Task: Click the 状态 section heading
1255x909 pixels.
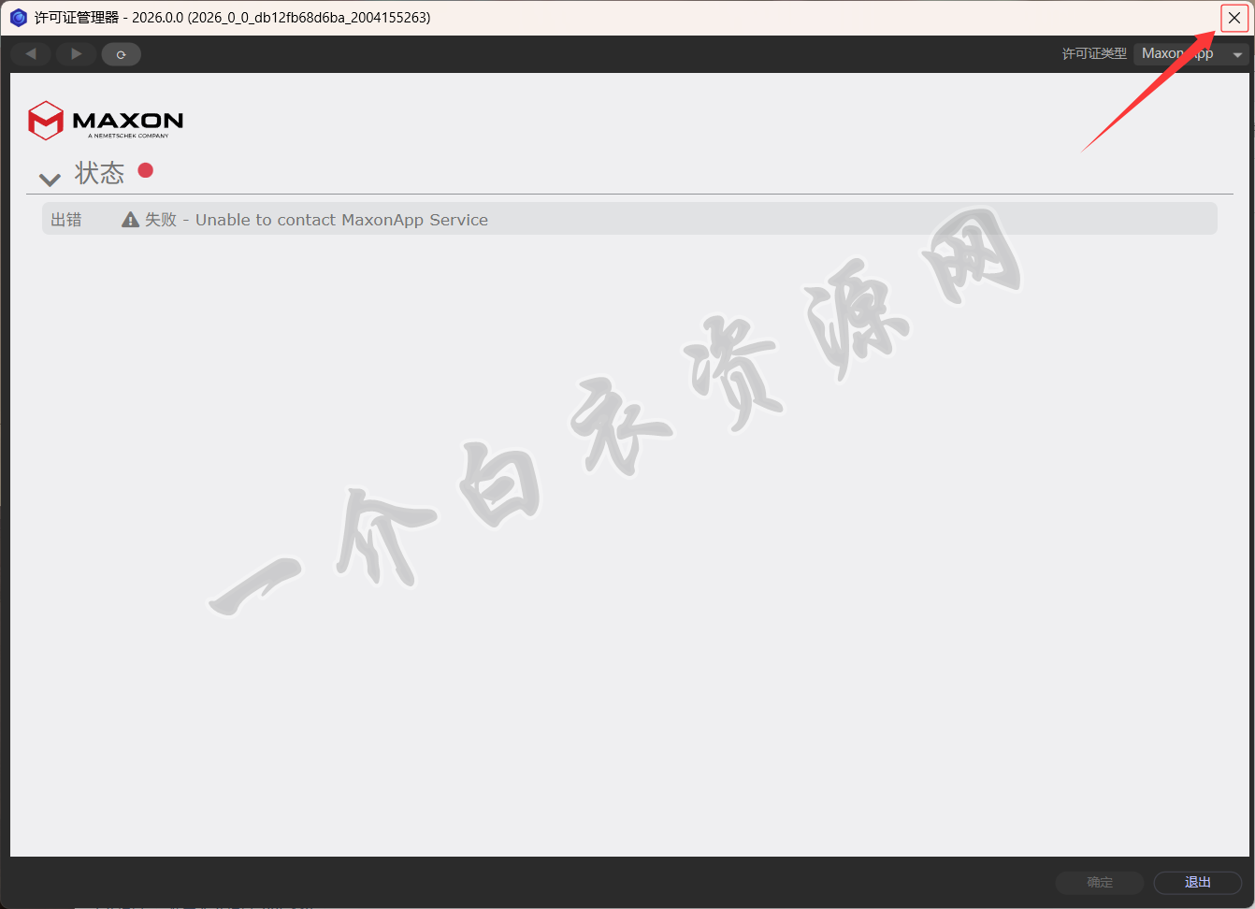Action: [x=99, y=173]
